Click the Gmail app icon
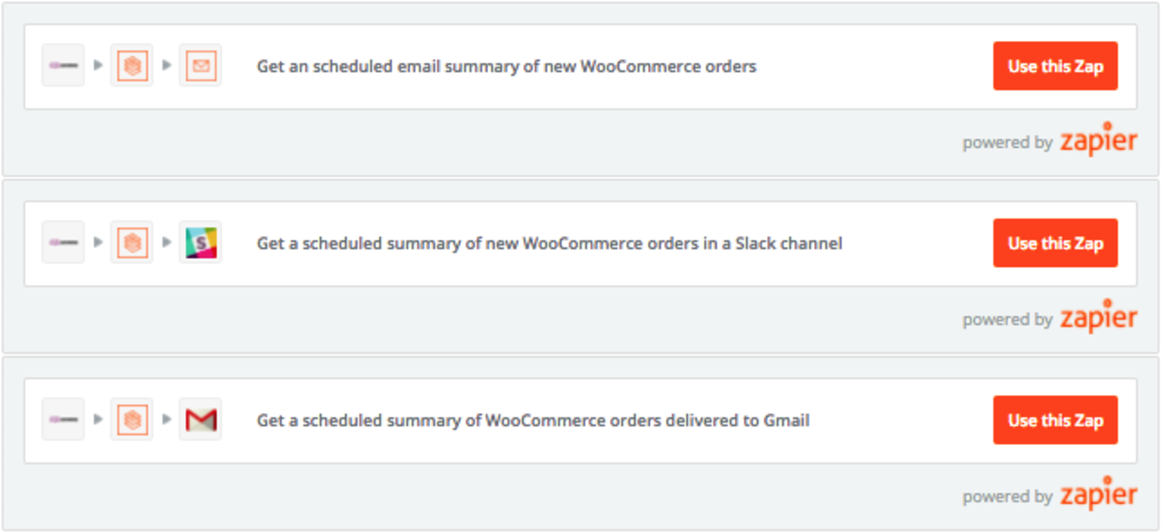Screen dimensions: 1165x532 click(x=201, y=420)
